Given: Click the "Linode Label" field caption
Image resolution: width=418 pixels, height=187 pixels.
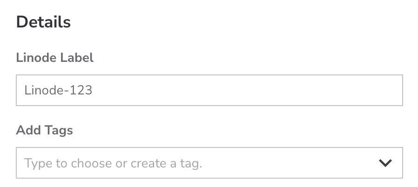Looking at the screenshot, I should tap(55, 58).
